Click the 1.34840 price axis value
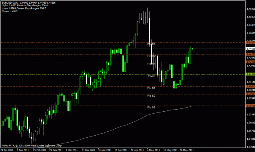255x152 pixels. [x=251, y=139]
